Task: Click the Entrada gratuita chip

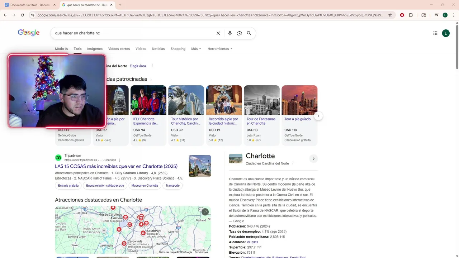Action: click(x=68, y=186)
